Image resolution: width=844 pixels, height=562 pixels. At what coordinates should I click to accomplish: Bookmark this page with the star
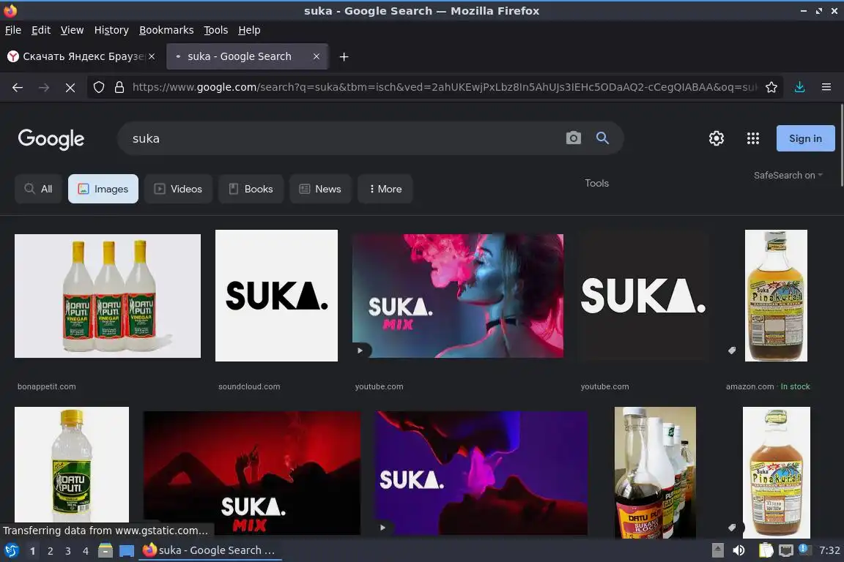tap(771, 87)
